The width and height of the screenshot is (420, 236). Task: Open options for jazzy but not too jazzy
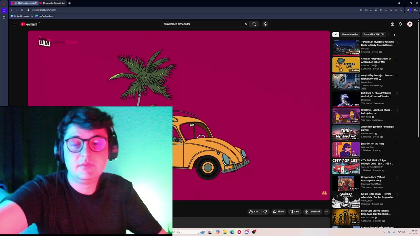397,144
